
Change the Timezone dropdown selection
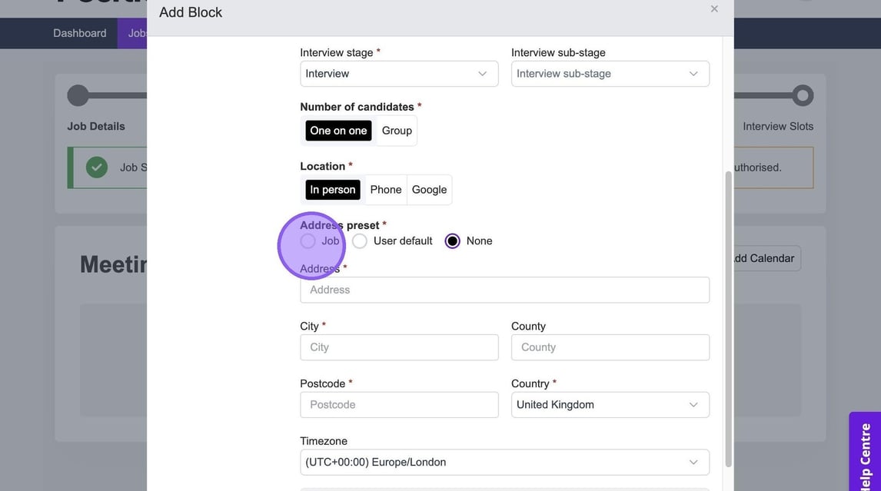(504, 463)
